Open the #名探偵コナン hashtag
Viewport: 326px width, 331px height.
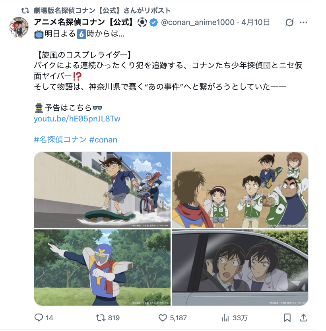pos(60,140)
